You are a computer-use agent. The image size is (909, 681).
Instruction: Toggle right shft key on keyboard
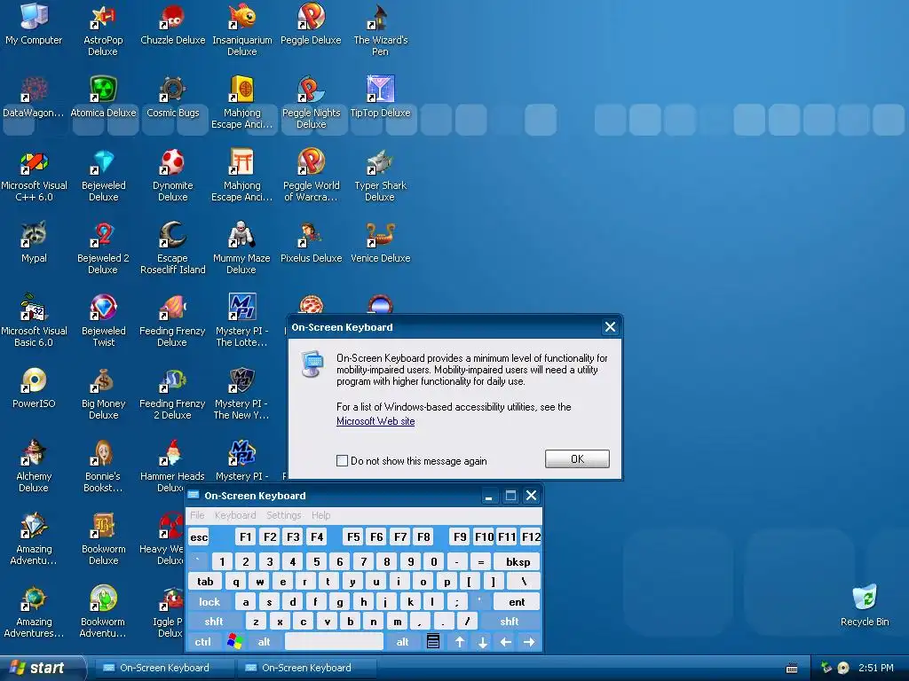coord(510,622)
